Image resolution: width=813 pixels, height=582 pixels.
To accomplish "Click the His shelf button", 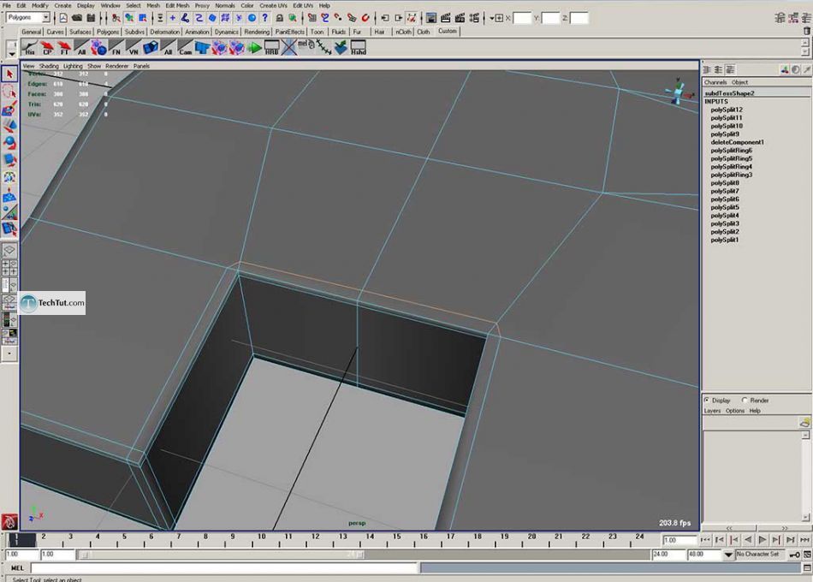I will (x=30, y=48).
